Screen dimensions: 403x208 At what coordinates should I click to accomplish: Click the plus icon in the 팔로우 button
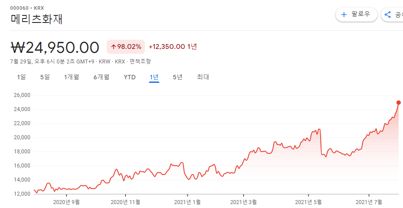click(344, 15)
